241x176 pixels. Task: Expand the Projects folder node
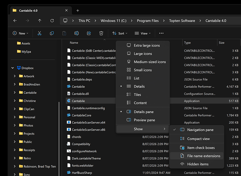[x=14, y=133]
